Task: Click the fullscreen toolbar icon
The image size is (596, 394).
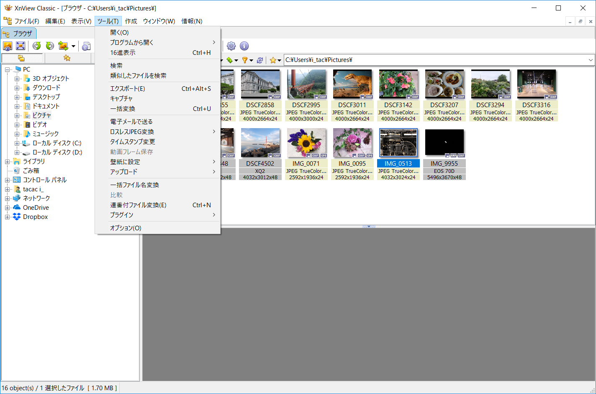Action: pos(20,46)
